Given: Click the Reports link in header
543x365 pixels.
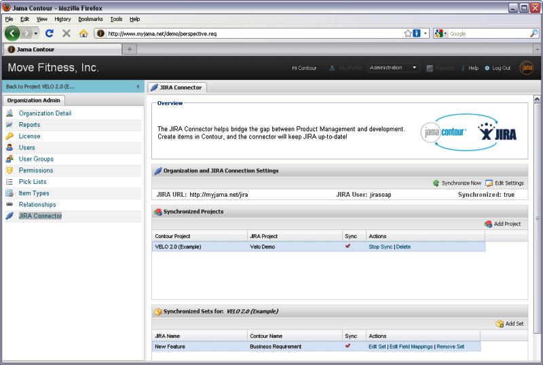Looking at the screenshot, I should click(x=445, y=68).
